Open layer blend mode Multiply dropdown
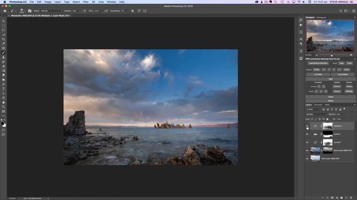 316,114
